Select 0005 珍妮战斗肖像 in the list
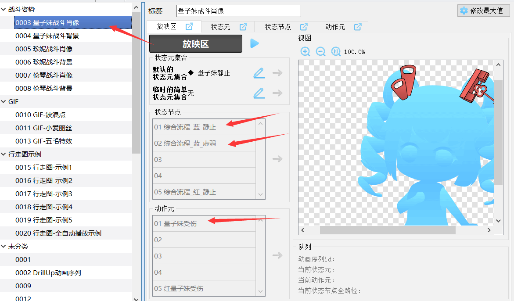The height and width of the screenshot is (301, 514). [44, 49]
